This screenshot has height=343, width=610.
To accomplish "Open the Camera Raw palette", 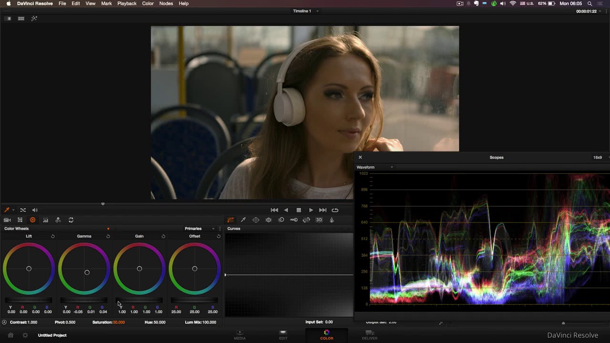I will [x=7, y=220].
